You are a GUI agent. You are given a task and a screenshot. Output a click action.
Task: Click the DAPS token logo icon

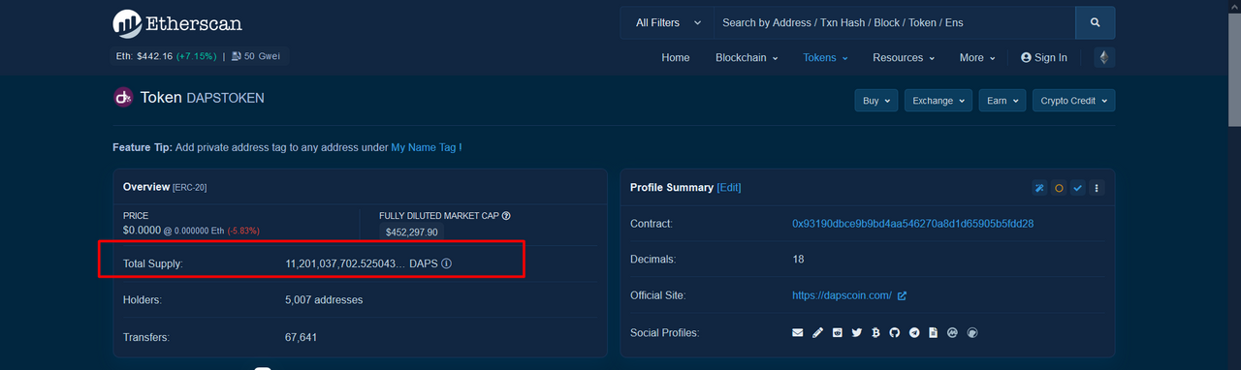pos(123,97)
